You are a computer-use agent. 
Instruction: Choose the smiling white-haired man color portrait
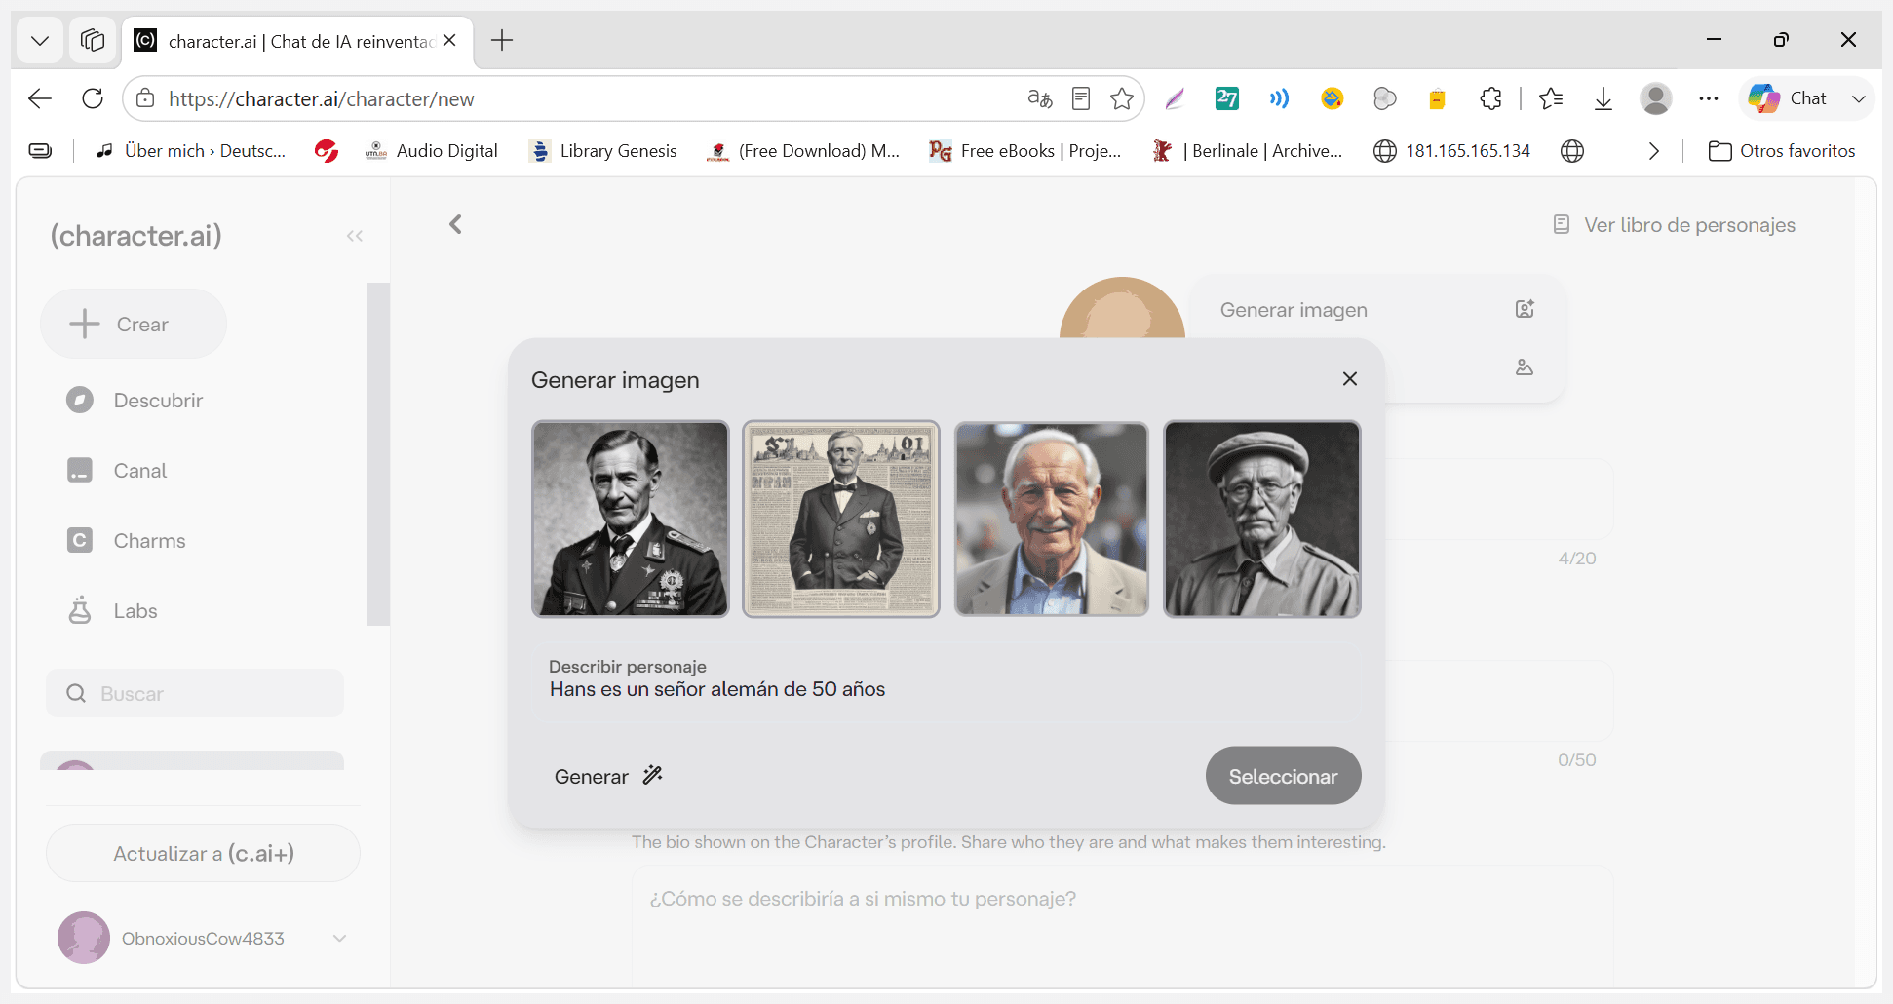1052,519
